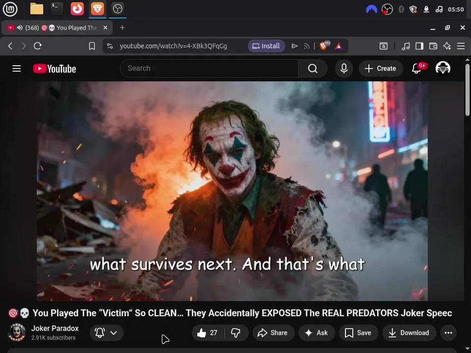Open the sound tray music note icon
Image resolution: width=471 pixels, height=353 pixels.
(439, 9)
